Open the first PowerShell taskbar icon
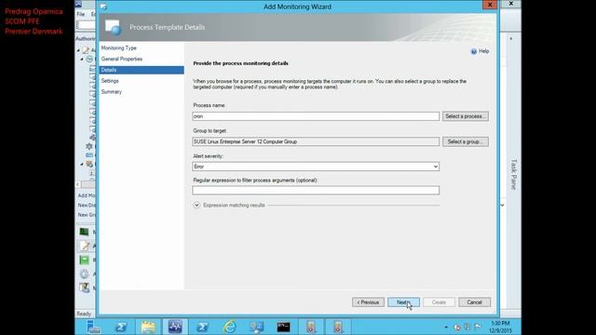The width and height of the screenshot is (596, 335). [x=121, y=327]
